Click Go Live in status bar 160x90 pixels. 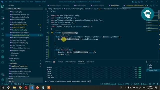tap(144, 84)
